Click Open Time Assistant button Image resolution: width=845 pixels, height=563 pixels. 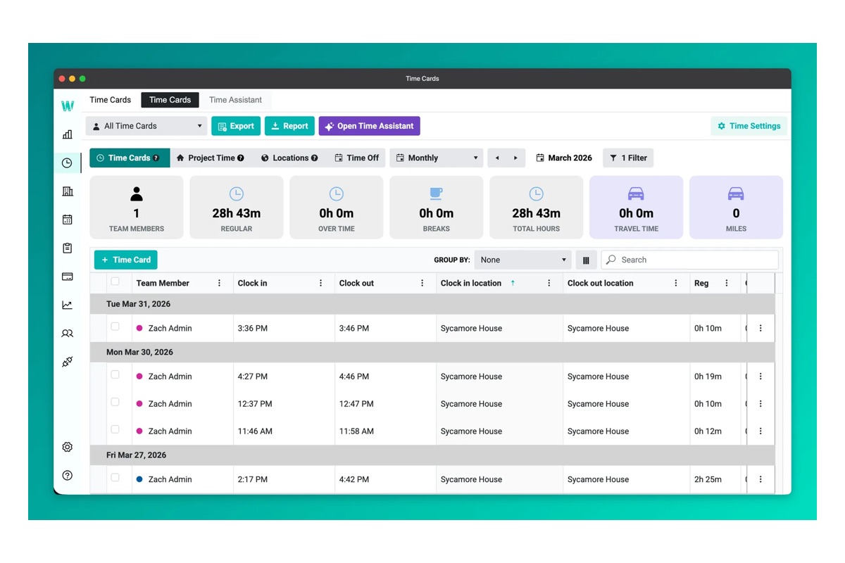pyautogui.click(x=370, y=126)
